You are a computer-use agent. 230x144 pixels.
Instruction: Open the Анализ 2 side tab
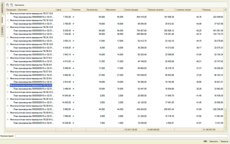2,31
